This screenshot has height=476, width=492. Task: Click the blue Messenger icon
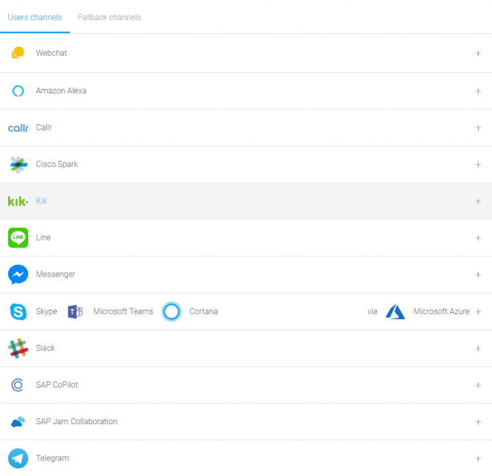tap(18, 274)
